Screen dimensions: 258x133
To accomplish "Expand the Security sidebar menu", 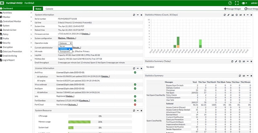I will 16,43.
